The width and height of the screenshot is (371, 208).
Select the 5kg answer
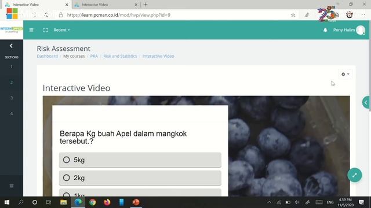140,160
